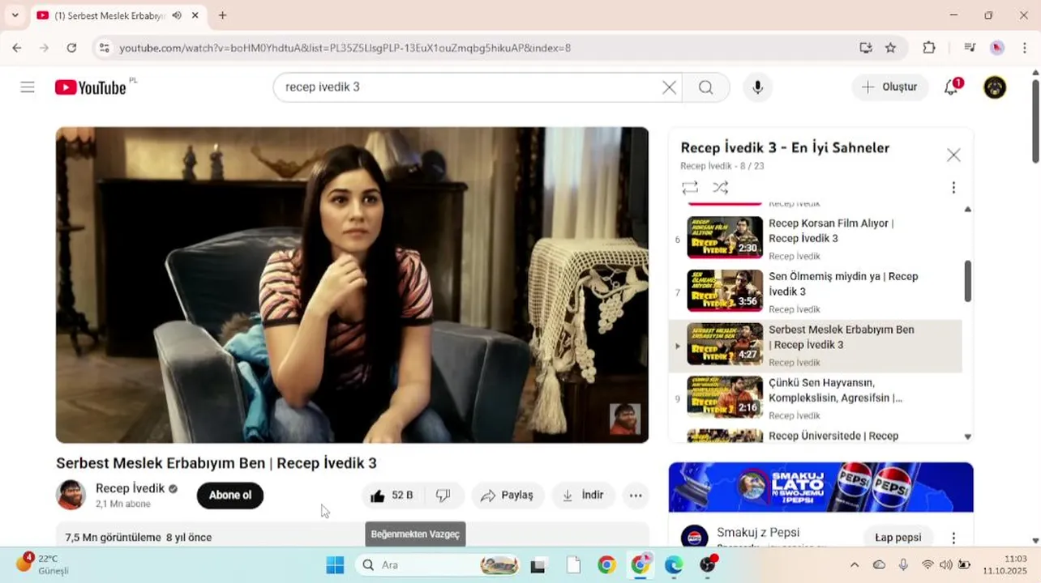Click the Łap pepsi ad button
1041x583 pixels.
(897, 538)
